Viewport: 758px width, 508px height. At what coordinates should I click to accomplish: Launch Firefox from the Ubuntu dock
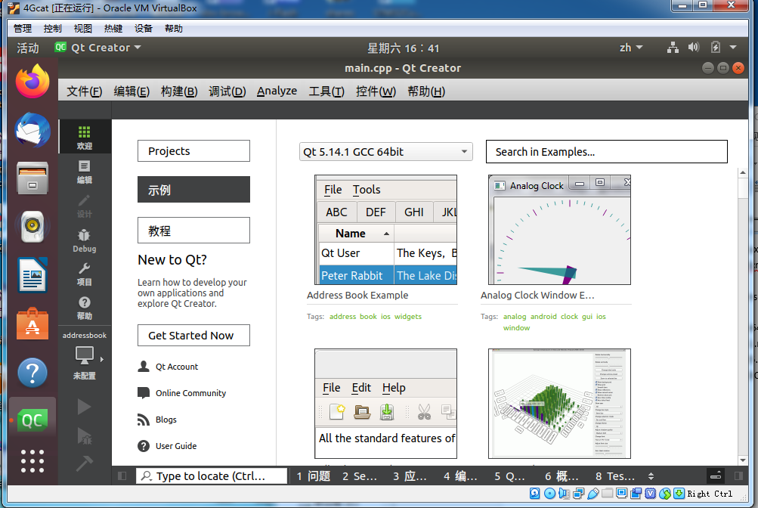32,81
